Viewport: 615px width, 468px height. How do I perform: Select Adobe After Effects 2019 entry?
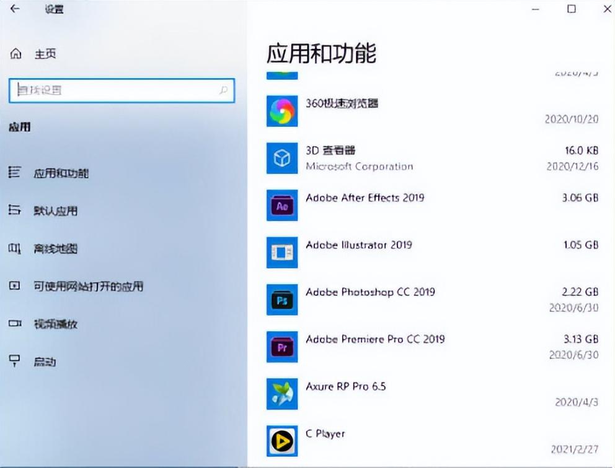tap(365, 197)
